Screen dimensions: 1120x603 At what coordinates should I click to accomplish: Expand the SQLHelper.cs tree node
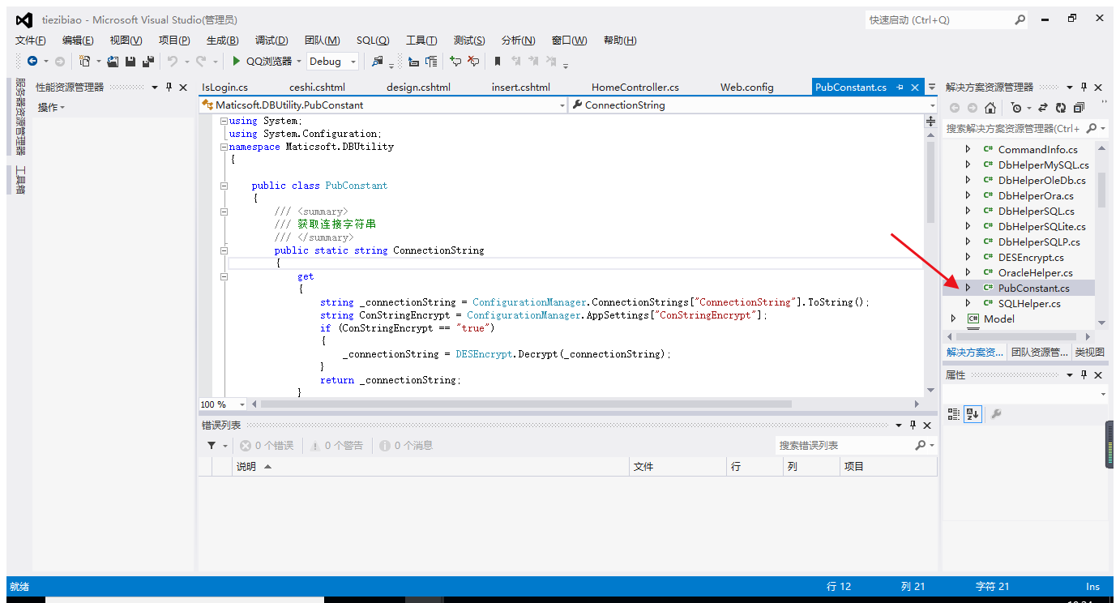[x=968, y=303]
